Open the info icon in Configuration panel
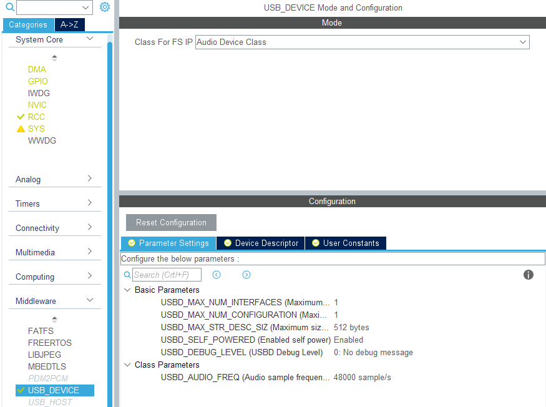 click(x=528, y=275)
